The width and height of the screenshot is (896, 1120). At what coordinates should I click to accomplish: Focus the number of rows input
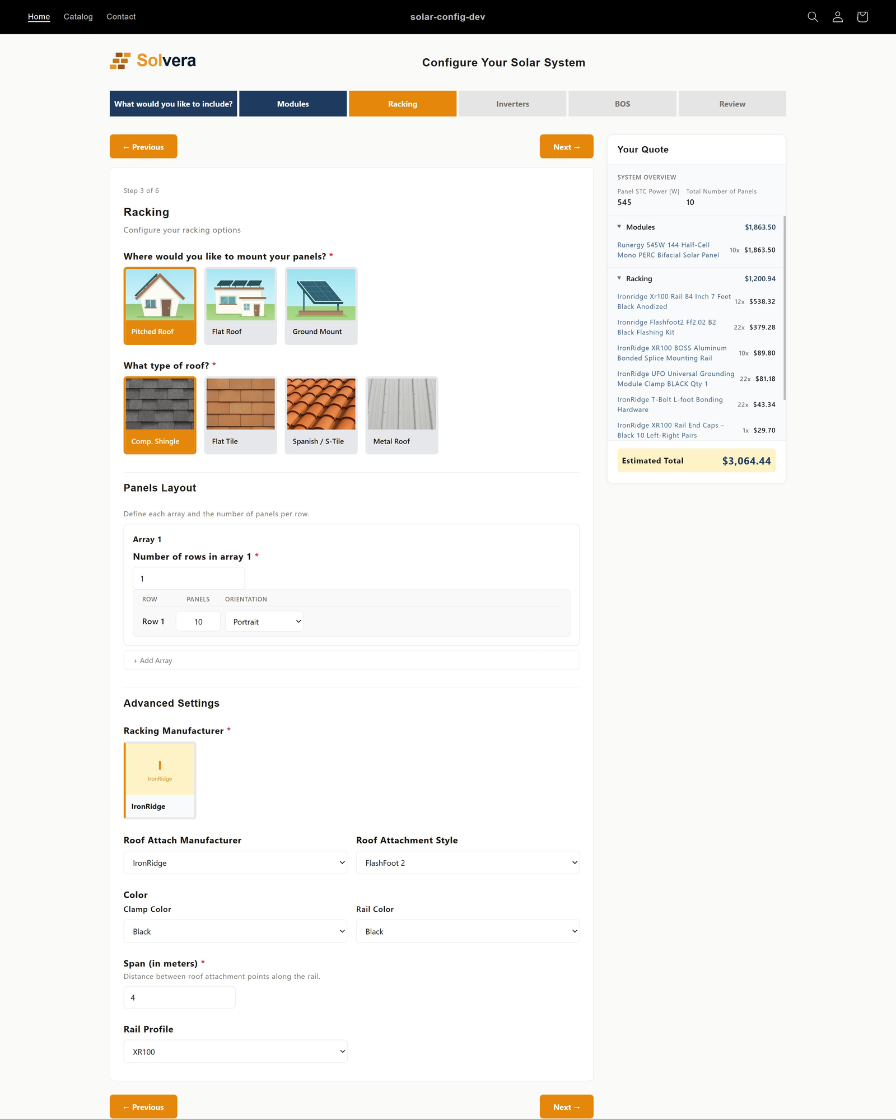[189, 578]
